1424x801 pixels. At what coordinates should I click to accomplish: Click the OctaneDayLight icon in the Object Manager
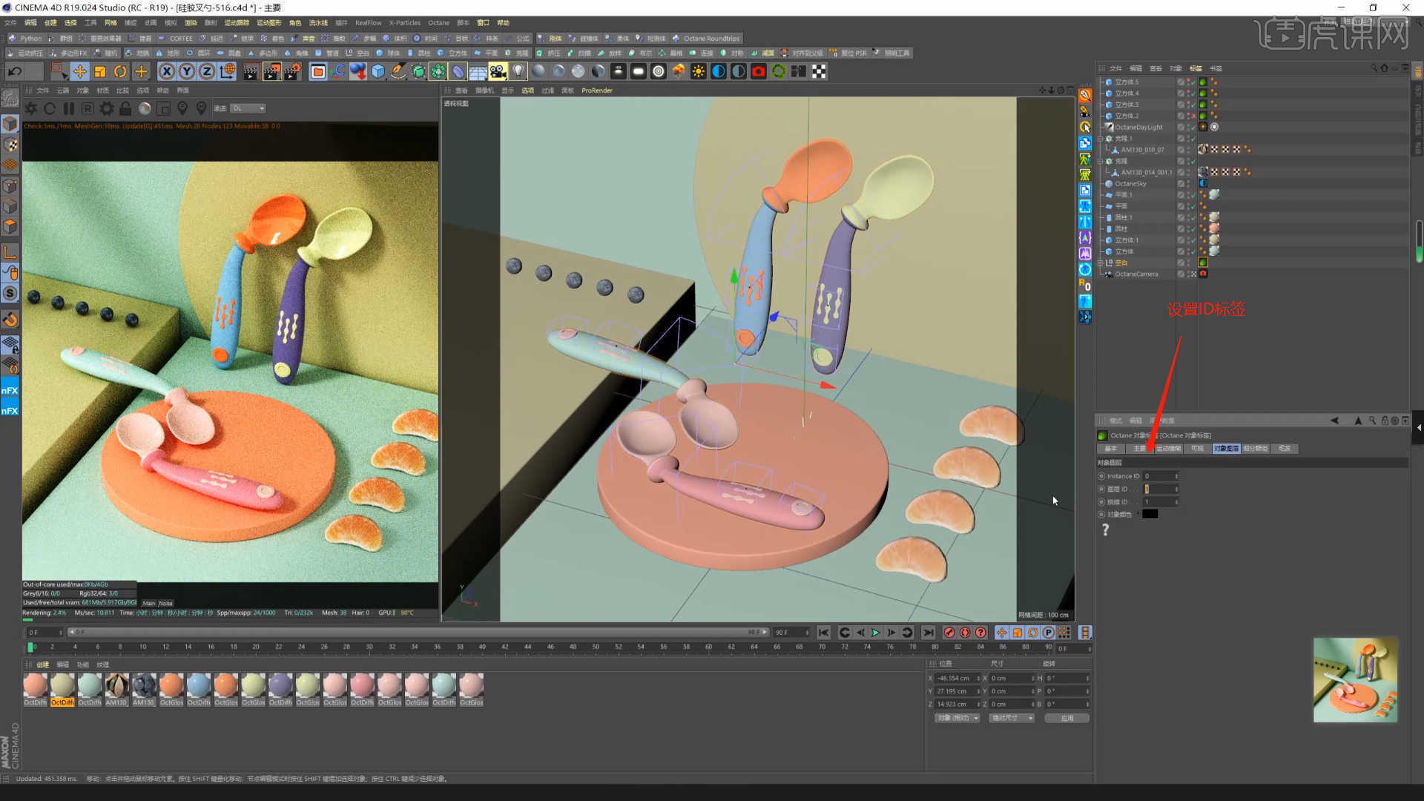click(x=1110, y=126)
